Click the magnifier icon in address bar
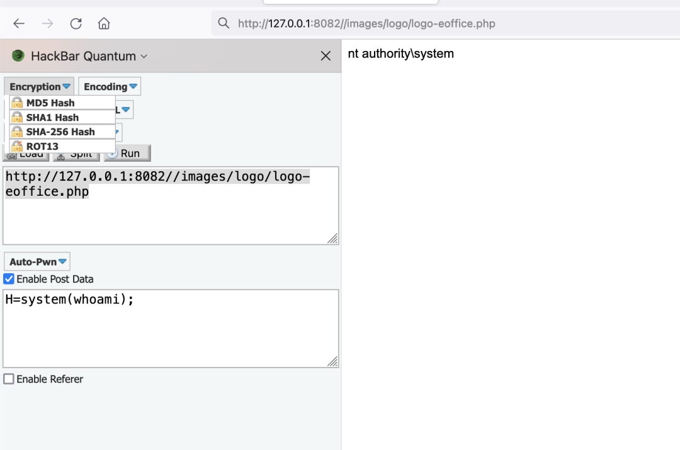The height and width of the screenshot is (450, 680). pos(224,23)
